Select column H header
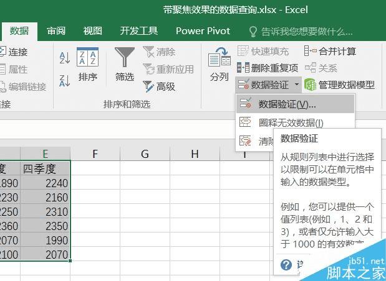The image size is (386, 281). click(x=195, y=154)
